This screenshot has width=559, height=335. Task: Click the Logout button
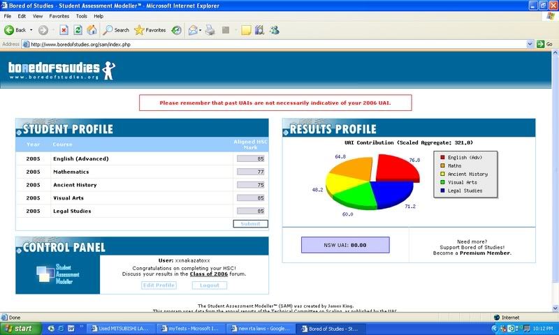210,285
